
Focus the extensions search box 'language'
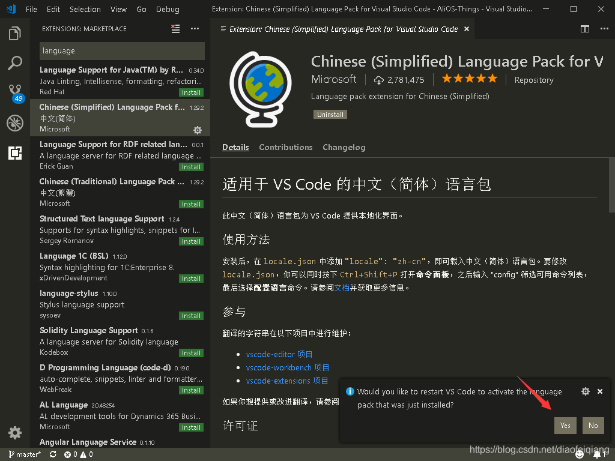pos(122,51)
